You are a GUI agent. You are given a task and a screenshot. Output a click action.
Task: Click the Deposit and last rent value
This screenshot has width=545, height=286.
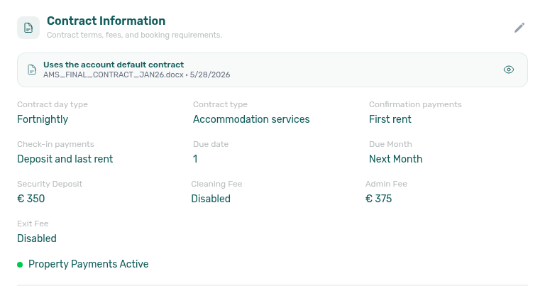pyautogui.click(x=65, y=159)
